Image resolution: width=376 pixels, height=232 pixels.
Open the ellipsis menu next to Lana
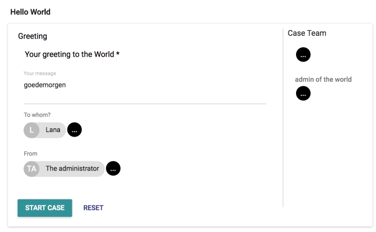tap(75, 130)
